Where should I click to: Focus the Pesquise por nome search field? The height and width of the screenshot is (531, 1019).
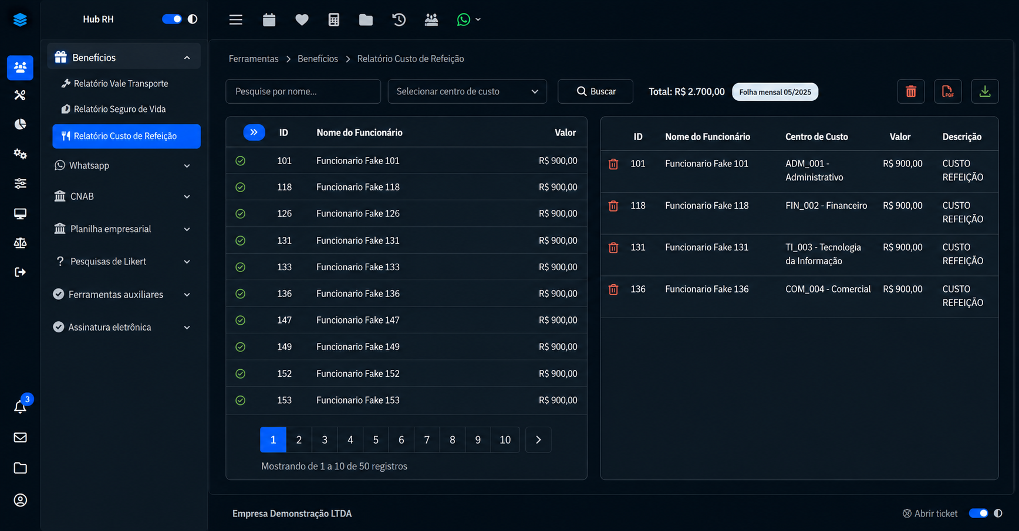(303, 91)
